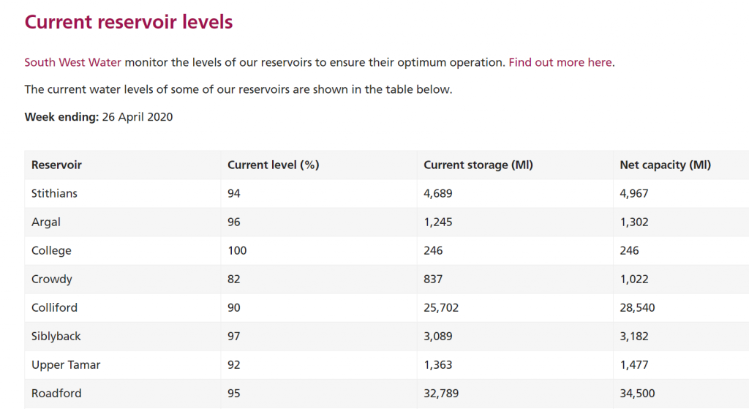Select Argal's current storage value 1,245
Image resolution: width=749 pixels, height=409 pixels.
pos(438,222)
